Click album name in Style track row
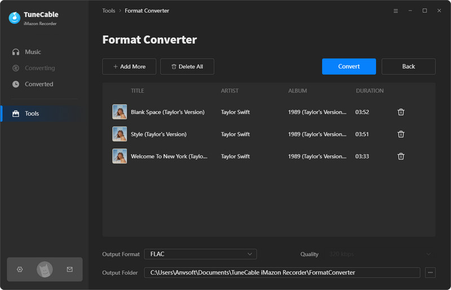 pyautogui.click(x=317, y=134)
